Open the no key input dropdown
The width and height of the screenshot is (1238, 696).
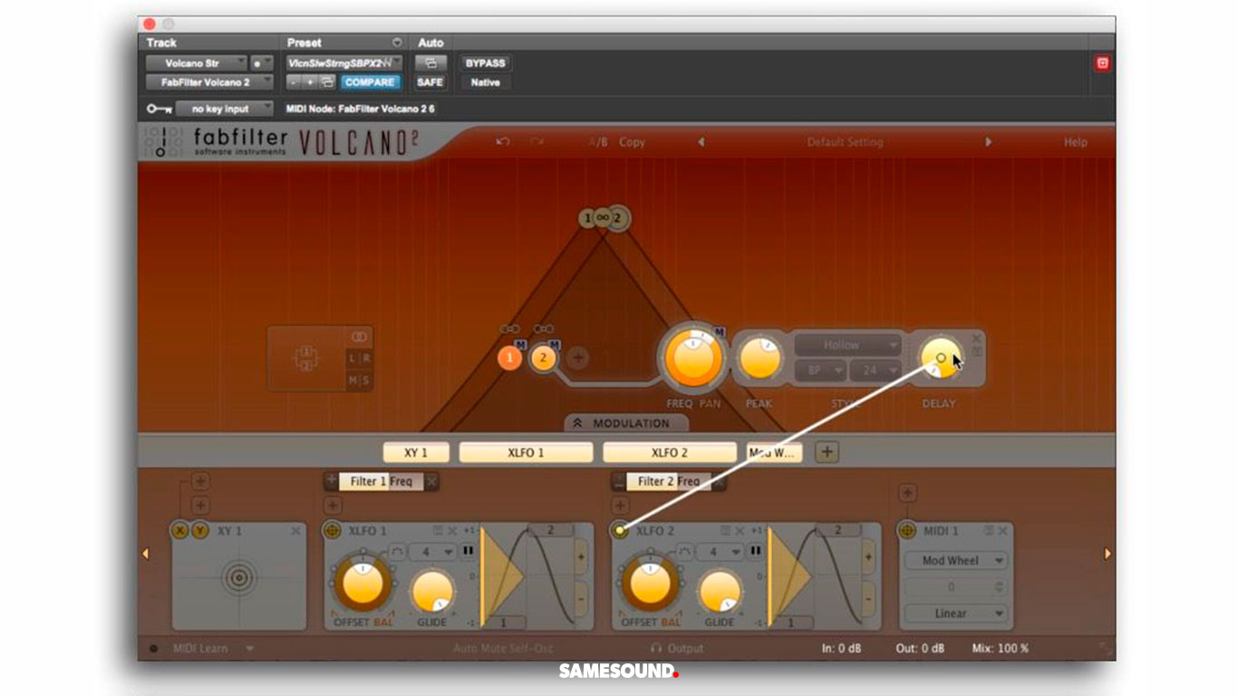coord(224,109)
